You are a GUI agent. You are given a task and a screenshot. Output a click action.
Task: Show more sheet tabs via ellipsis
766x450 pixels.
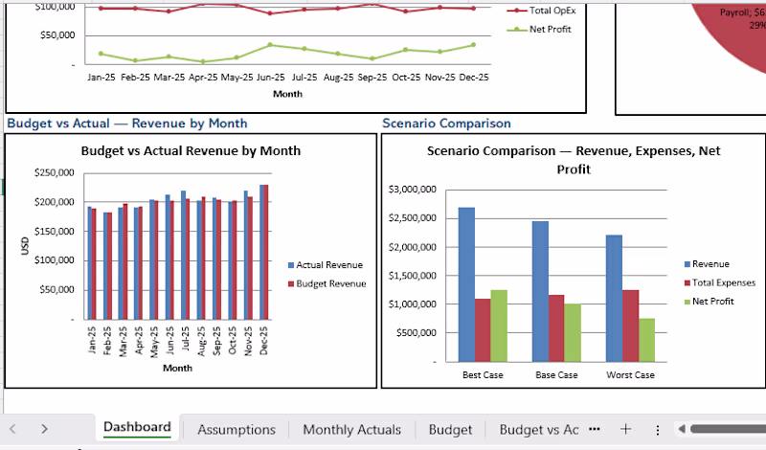[595, 429]
